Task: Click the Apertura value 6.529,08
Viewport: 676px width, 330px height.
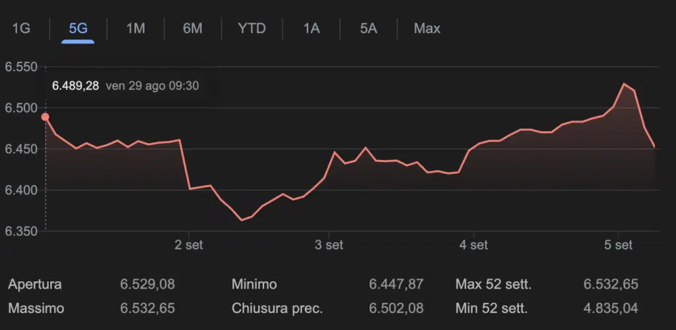Action: tap(147, 285)
